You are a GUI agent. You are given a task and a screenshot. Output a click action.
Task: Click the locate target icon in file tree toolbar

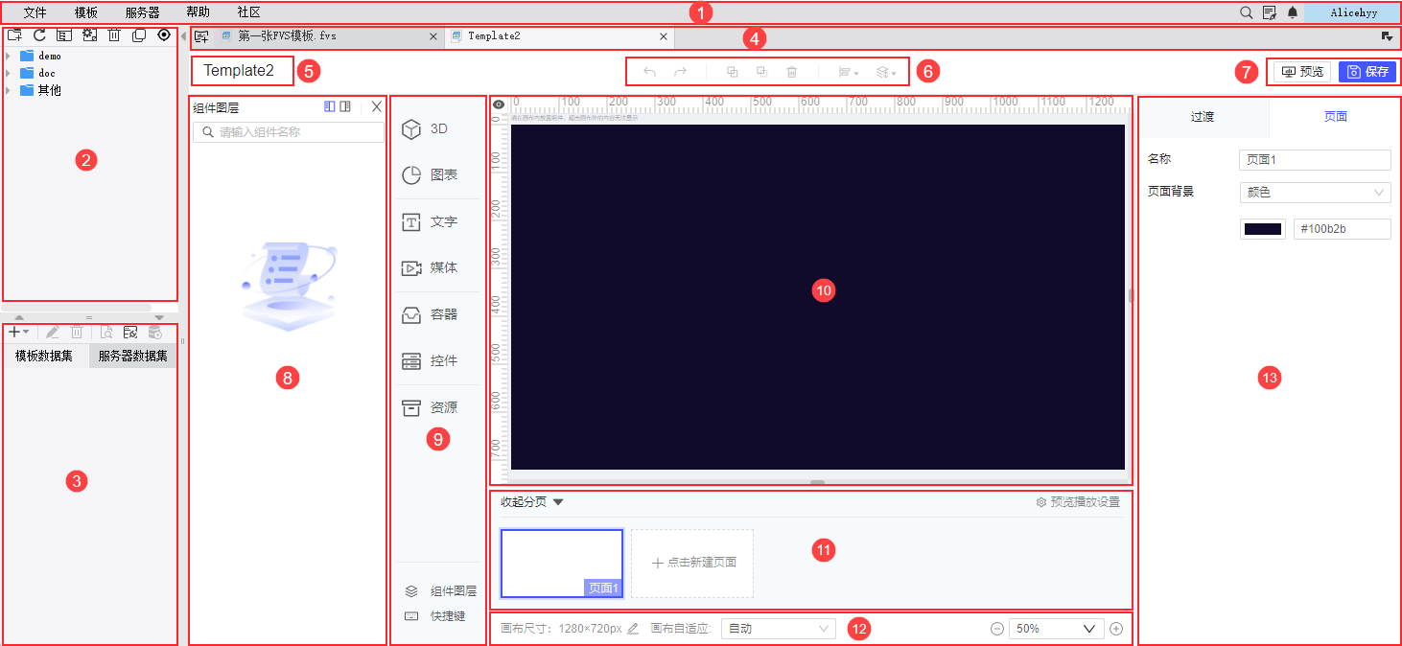164,35
